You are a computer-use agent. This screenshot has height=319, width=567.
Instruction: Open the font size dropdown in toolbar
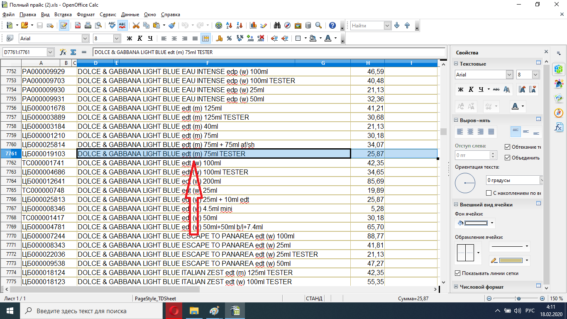[117, 38]
